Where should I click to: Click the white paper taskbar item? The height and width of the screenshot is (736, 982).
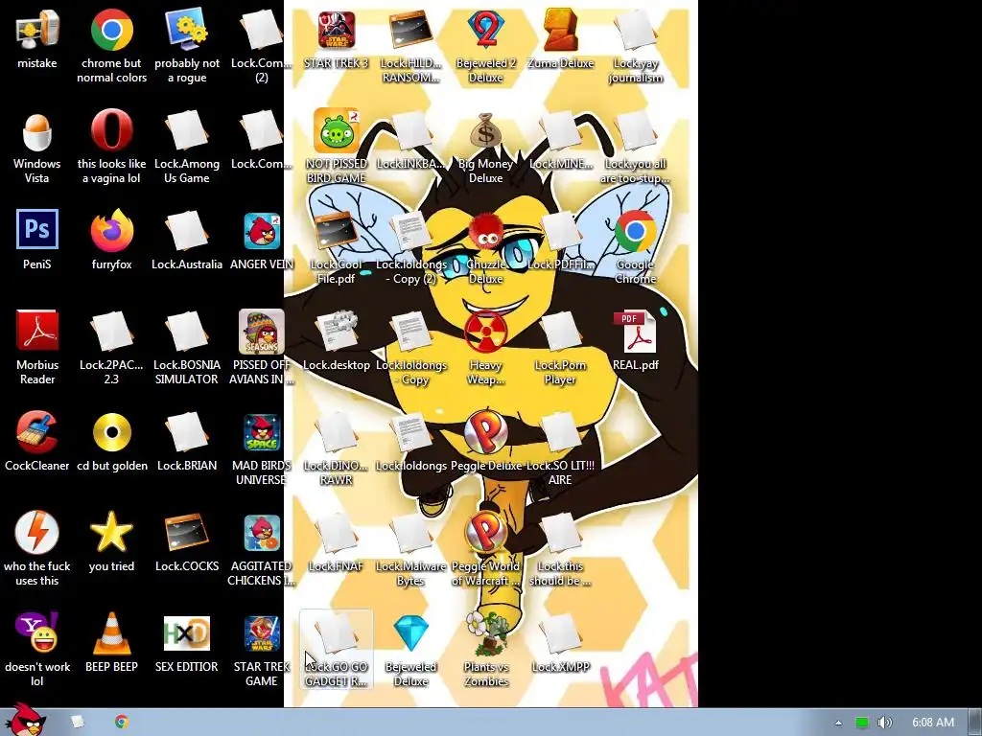(x=77, y=722)
